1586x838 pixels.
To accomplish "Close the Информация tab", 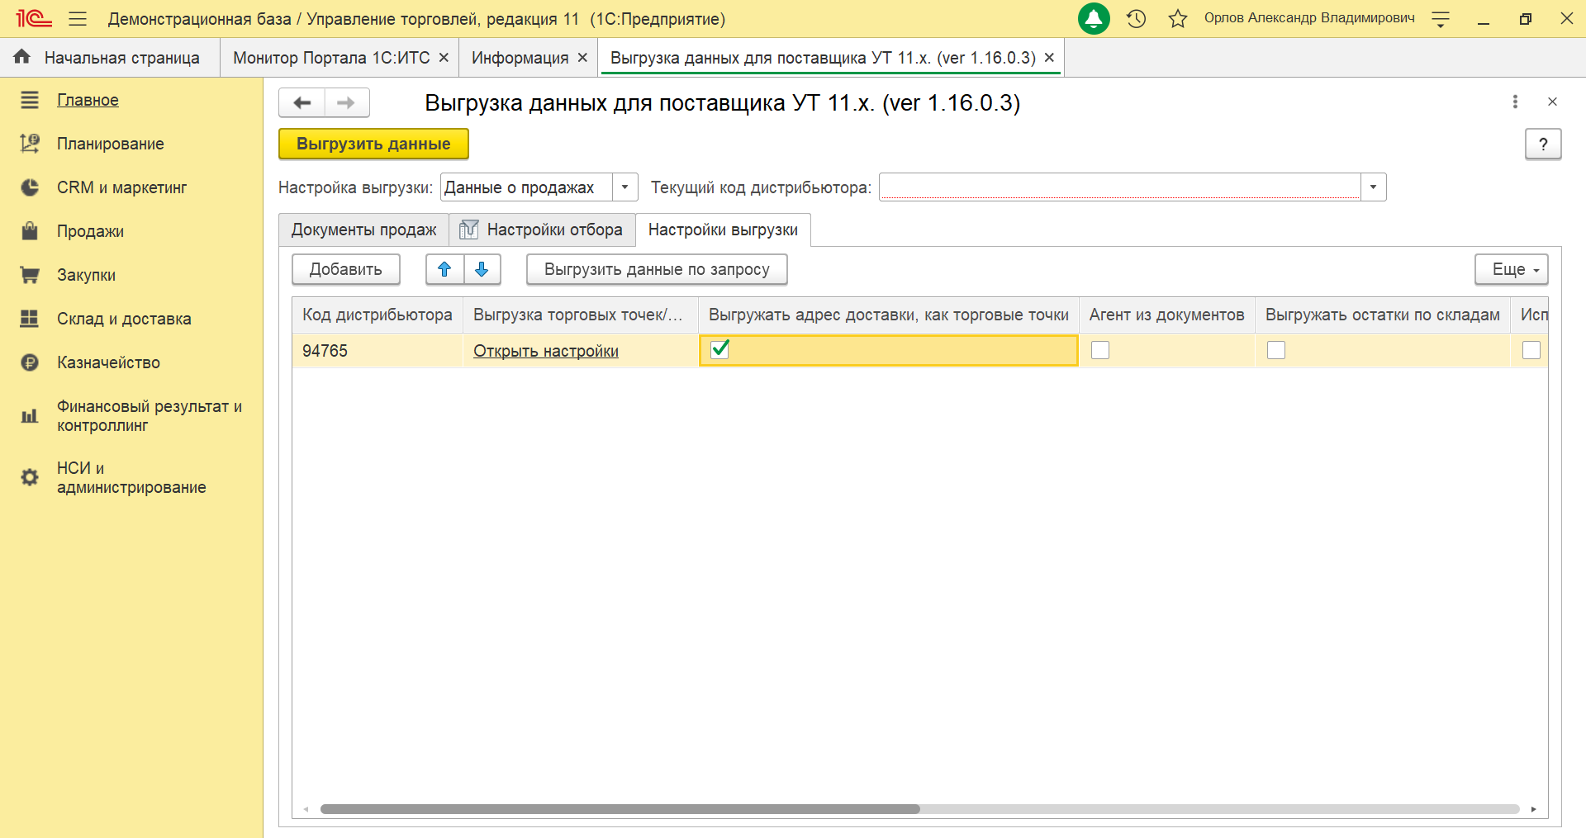I will click(x=582, y=58).
